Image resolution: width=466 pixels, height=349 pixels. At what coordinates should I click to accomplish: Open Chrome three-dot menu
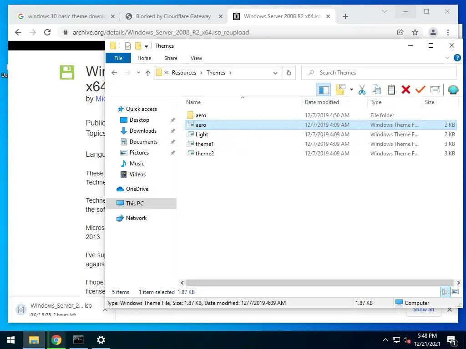[448, 32]
